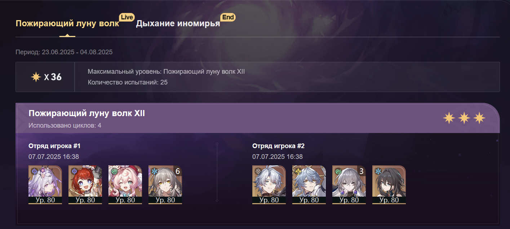510x229 pixels.
Task: Select the first character of squad #2
Action: point(269,185)
